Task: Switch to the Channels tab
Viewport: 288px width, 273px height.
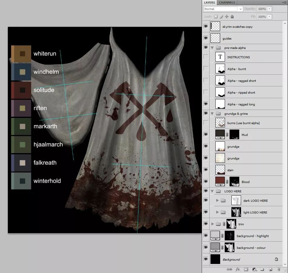Action: tap(227, 2)
